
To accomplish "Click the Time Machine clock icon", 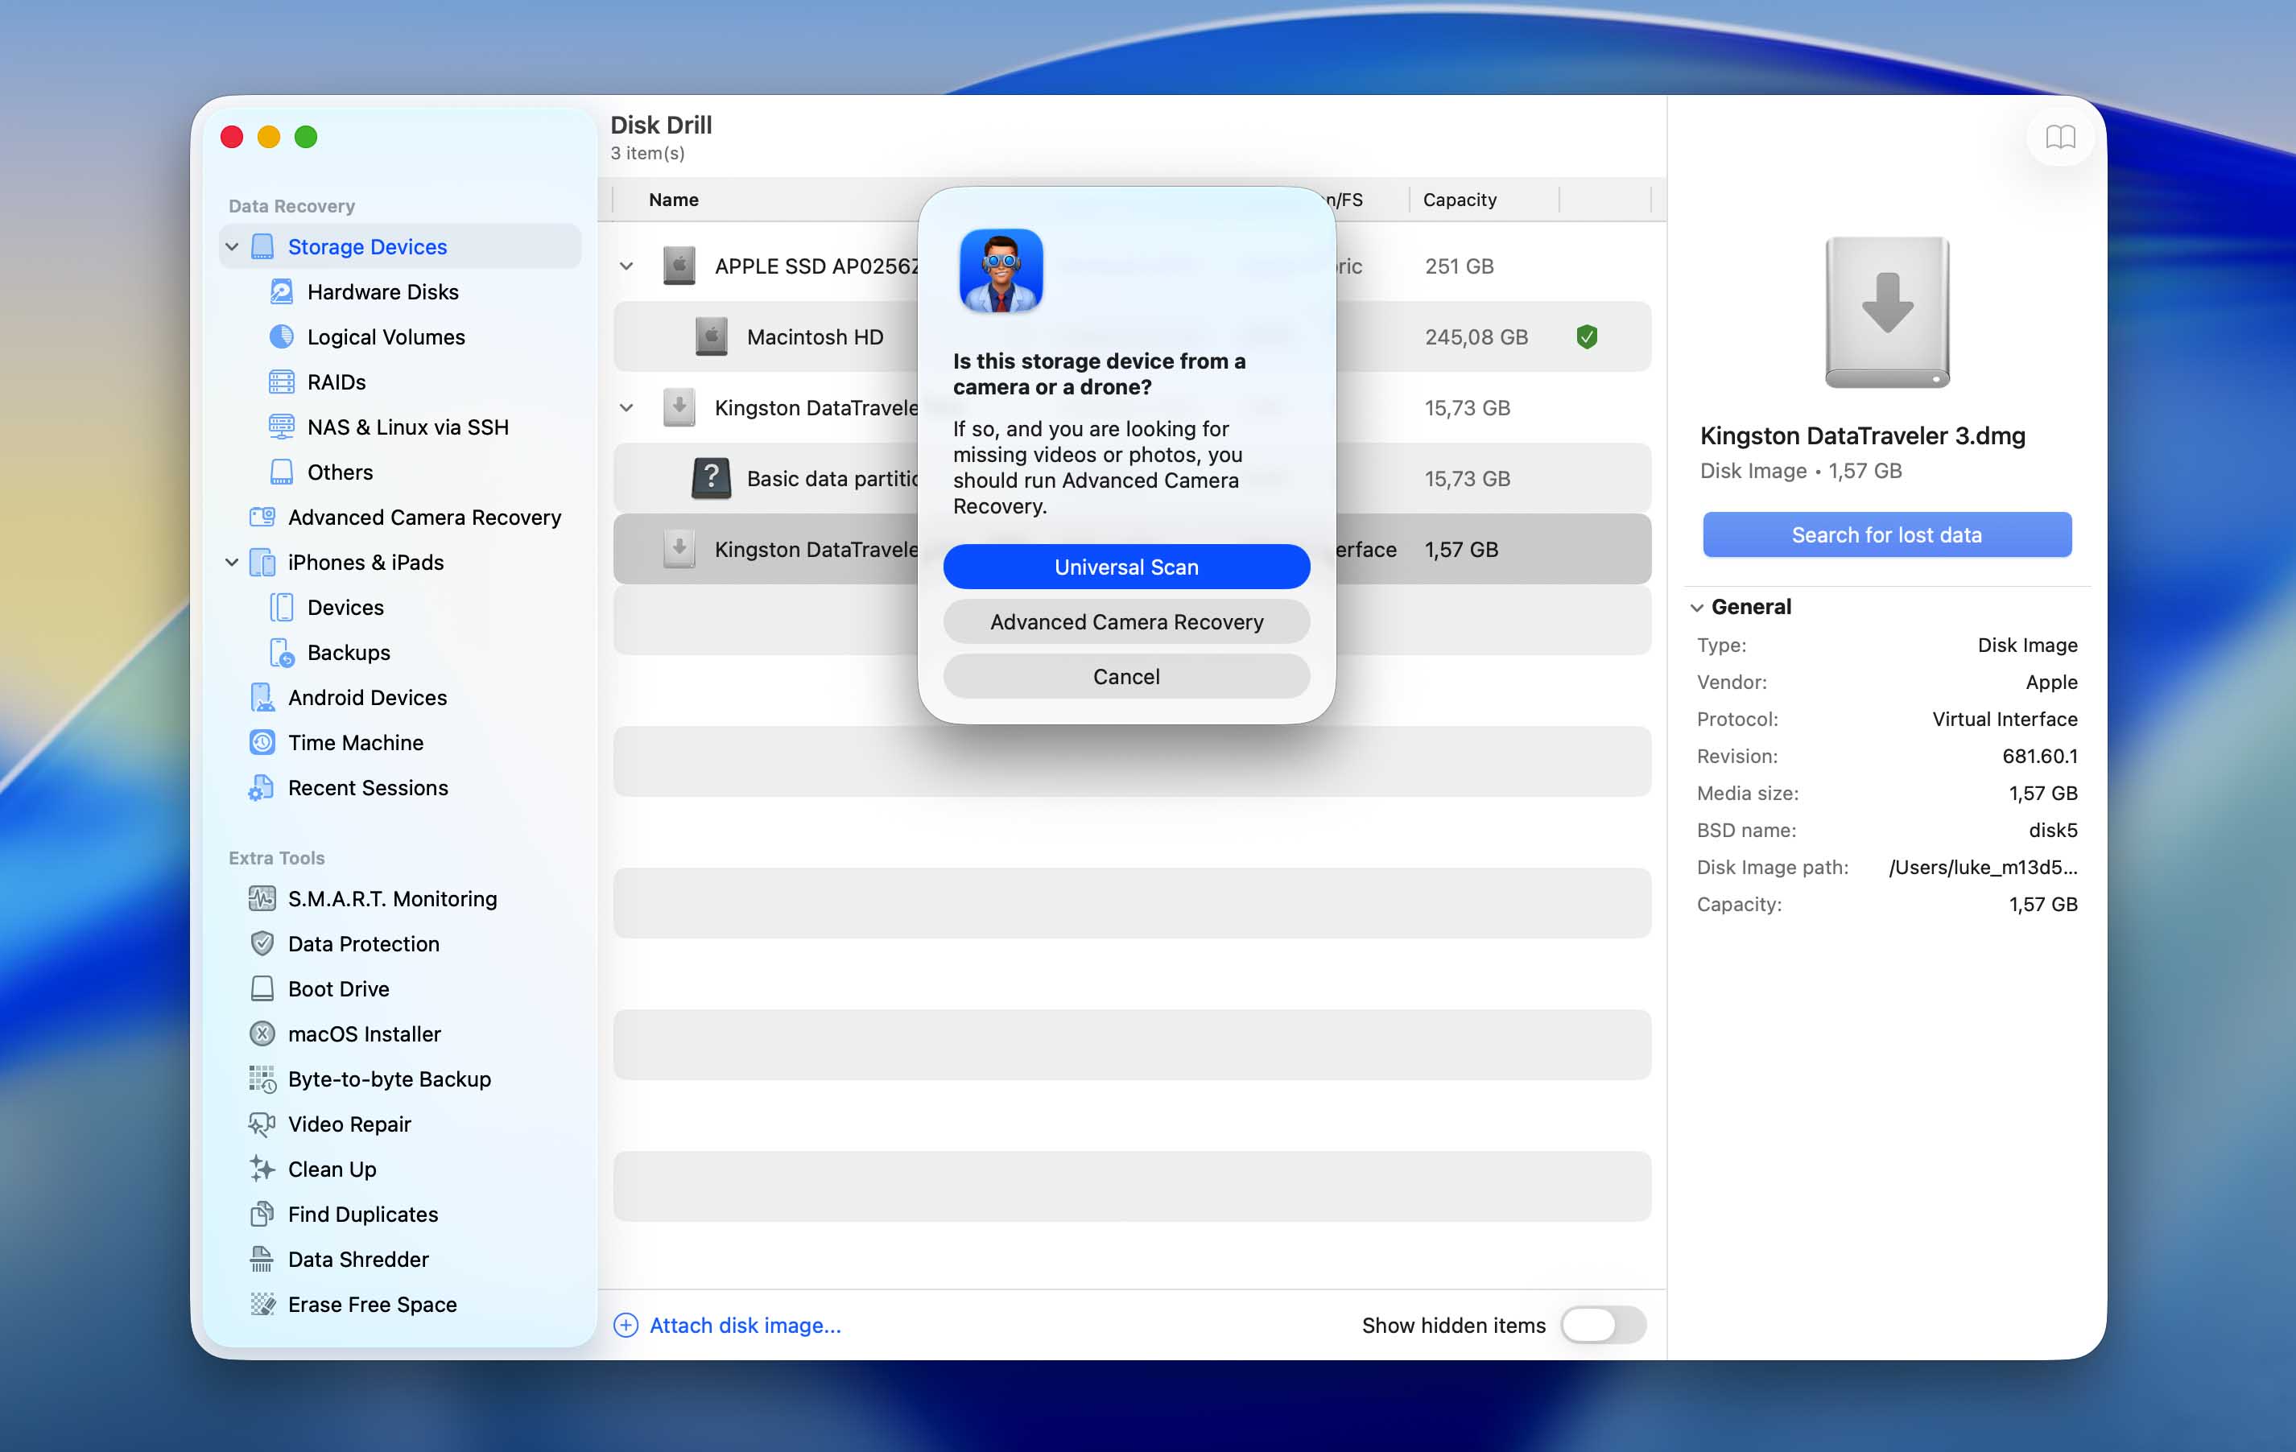I will click(x=262, y=743).
